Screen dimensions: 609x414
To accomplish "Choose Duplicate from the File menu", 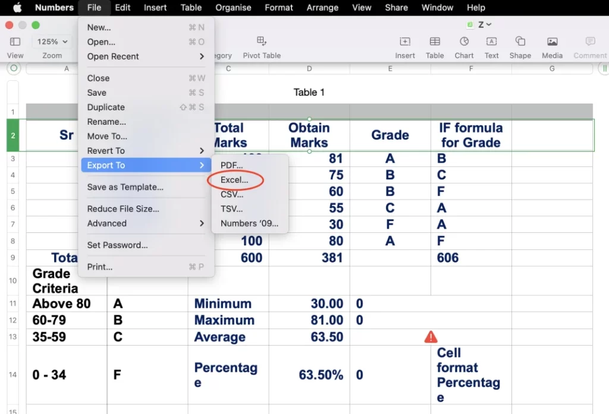I will click(x=146, y=107).
